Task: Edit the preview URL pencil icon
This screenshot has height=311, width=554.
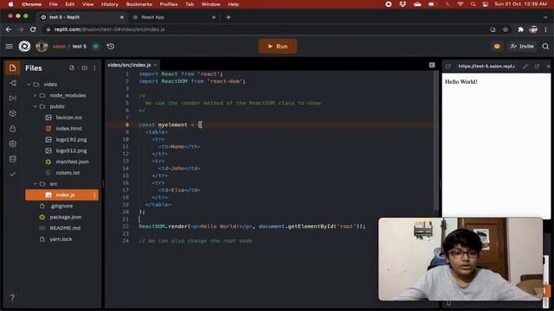Action: tap(525, 66)
